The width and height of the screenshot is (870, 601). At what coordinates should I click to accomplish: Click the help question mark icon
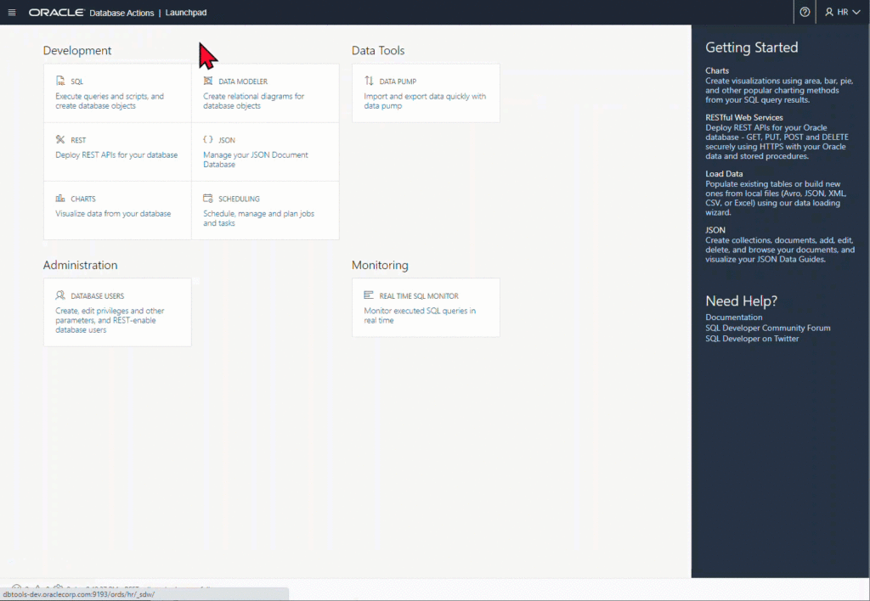[804, 12]
